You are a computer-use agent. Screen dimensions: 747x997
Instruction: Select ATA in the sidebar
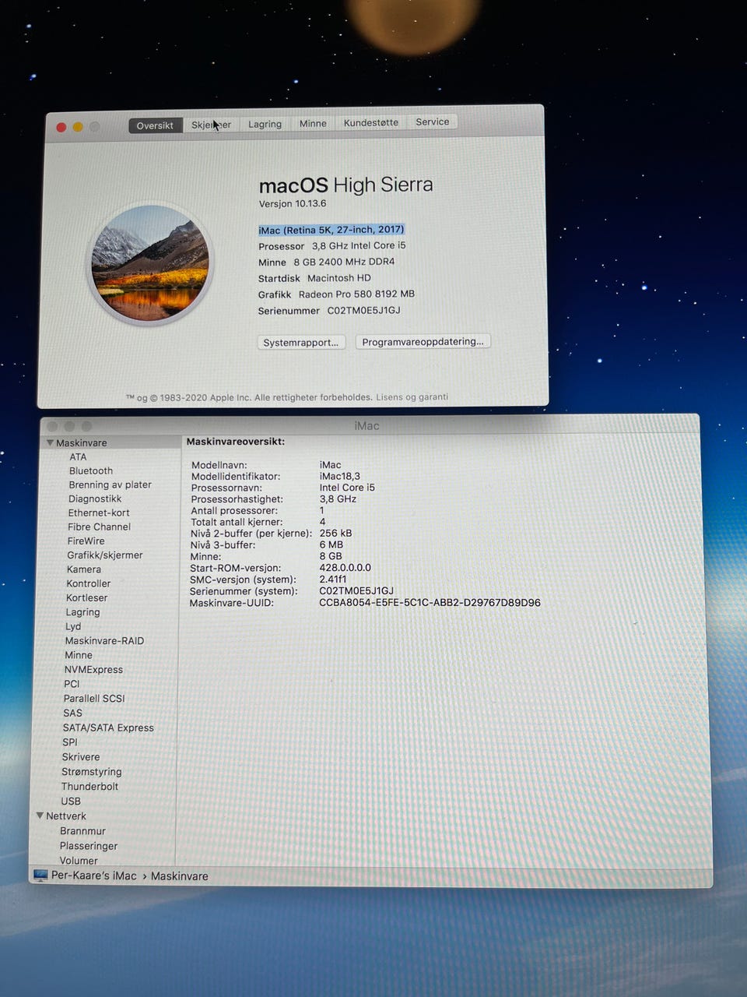[x=78, y=457]
